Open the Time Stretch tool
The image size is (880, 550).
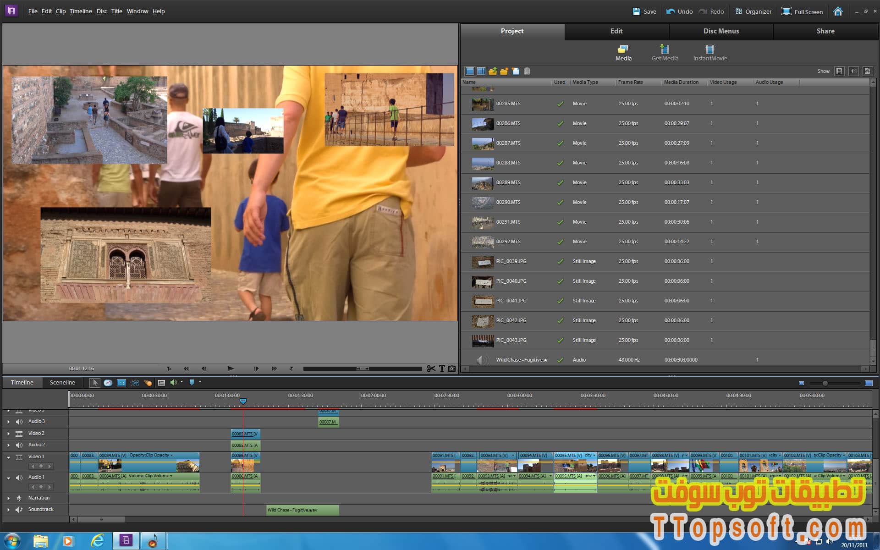108,382
